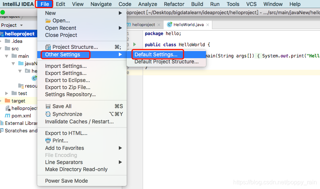
Task: Open the Run menu
Action: [x=215, y=4]
